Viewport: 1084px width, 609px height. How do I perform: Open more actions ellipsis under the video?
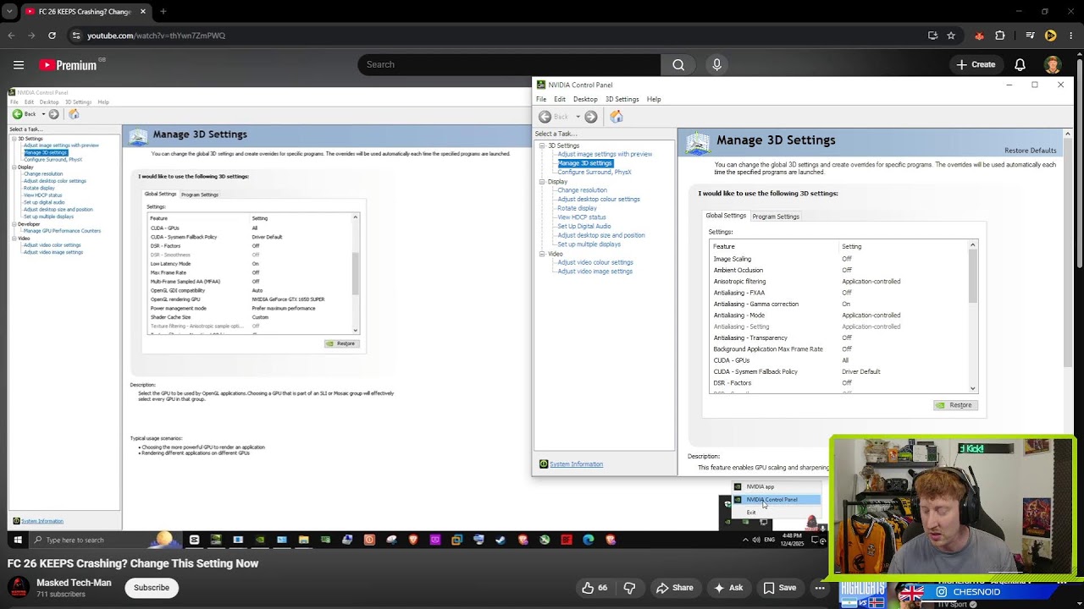point(820,588)
